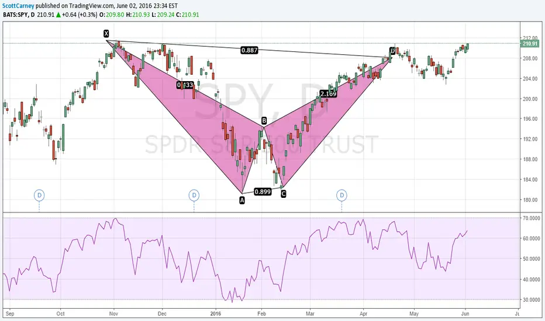Click the low value L:209.24
This screenshot has width=545, height=321.
pyautogui.click(x=163, y=15)
